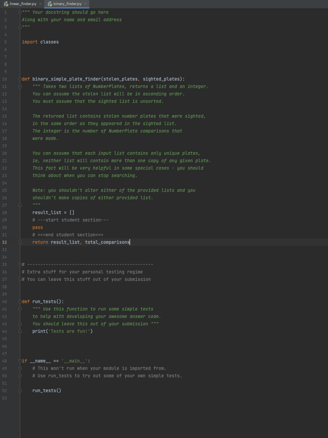This screenshot has width=328, height=438.
Task: Click 'Takes two lists of NumberPlates' docstring line
Action: [120, 87]
